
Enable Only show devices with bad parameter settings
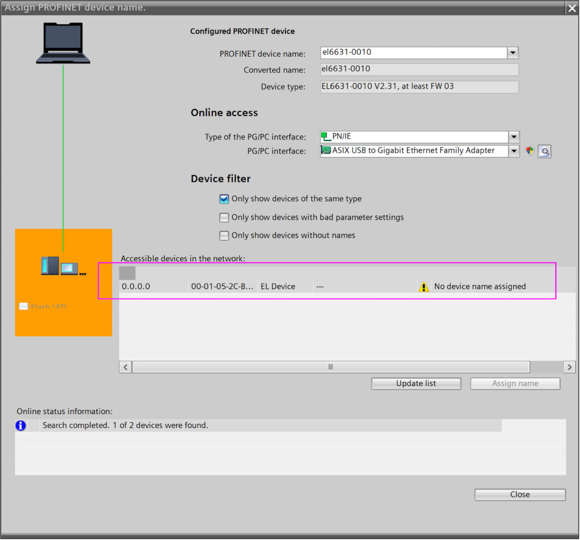pos(224,218)
